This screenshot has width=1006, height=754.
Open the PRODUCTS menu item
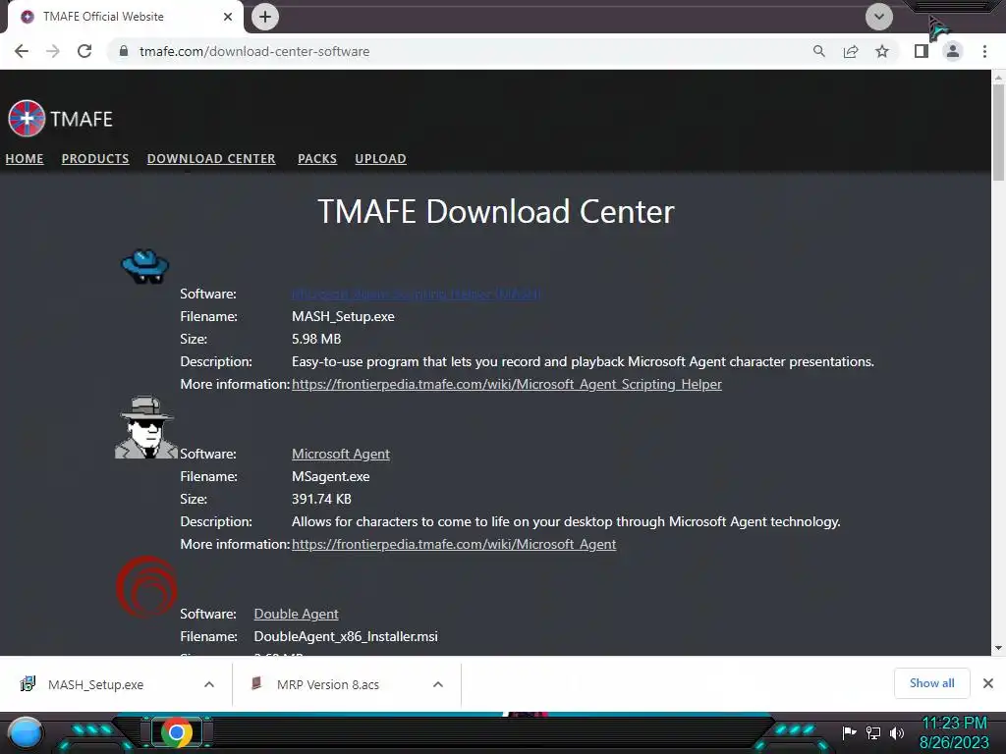point(95,158)
